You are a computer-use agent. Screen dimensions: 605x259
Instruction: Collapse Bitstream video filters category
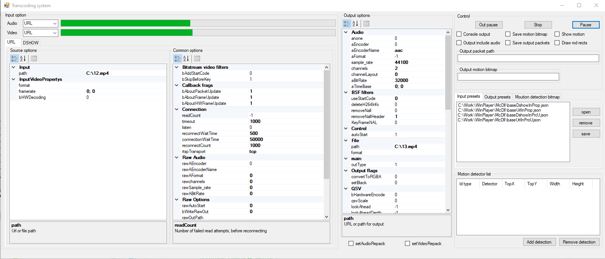(177, 67)
